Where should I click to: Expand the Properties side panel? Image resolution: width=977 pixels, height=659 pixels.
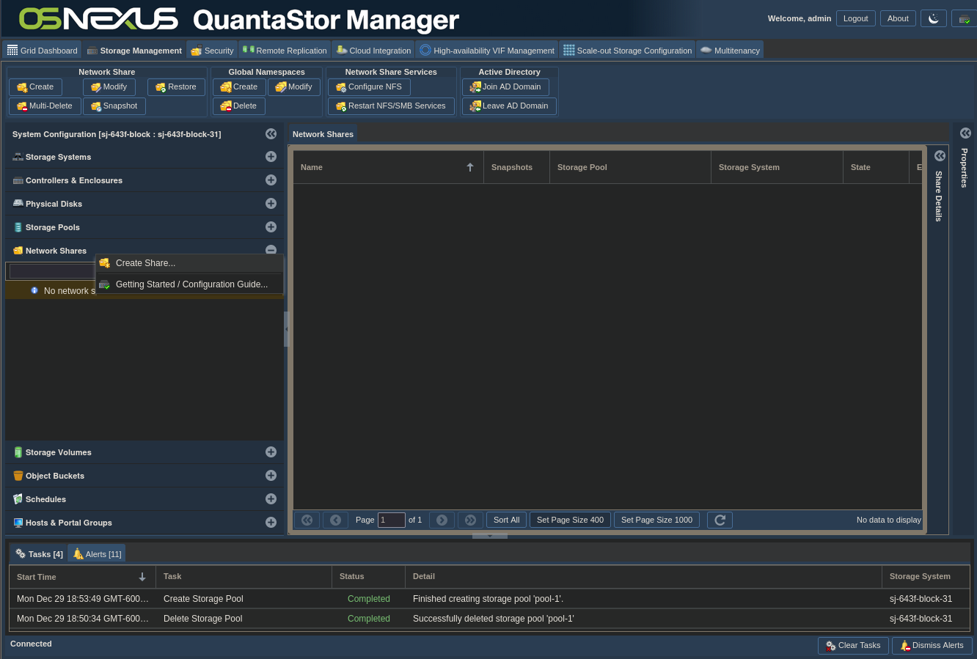[965, 133]
